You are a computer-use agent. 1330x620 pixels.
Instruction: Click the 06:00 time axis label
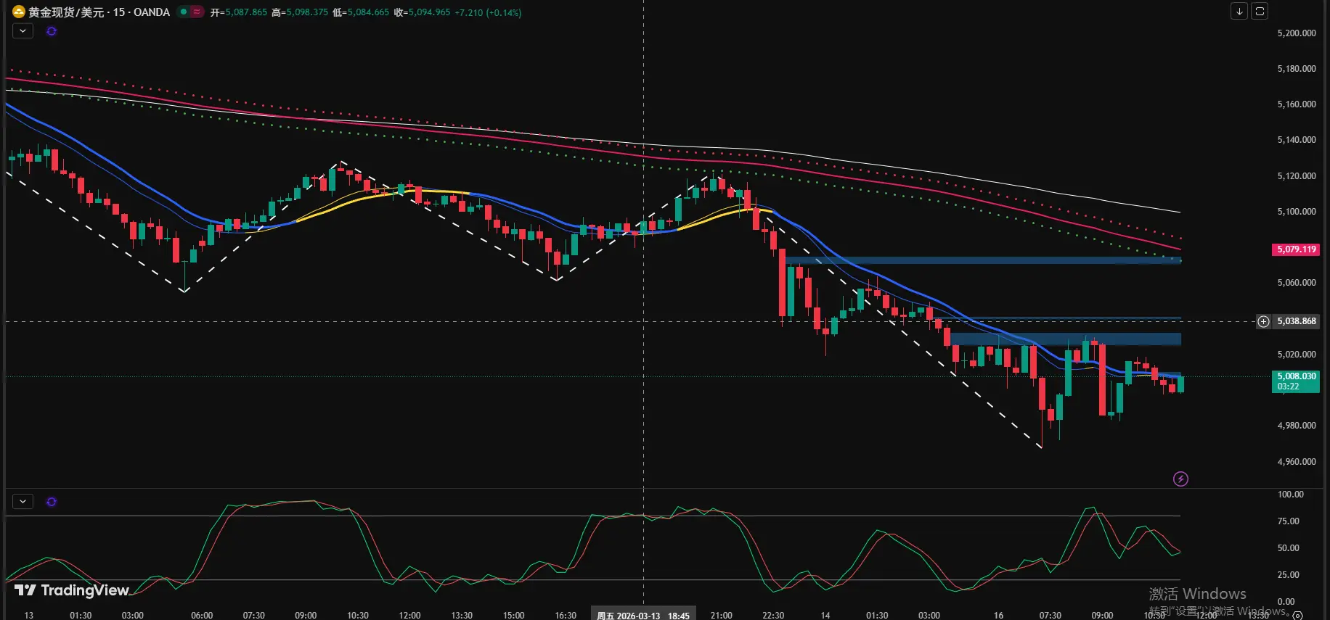(x=202, y=615)
